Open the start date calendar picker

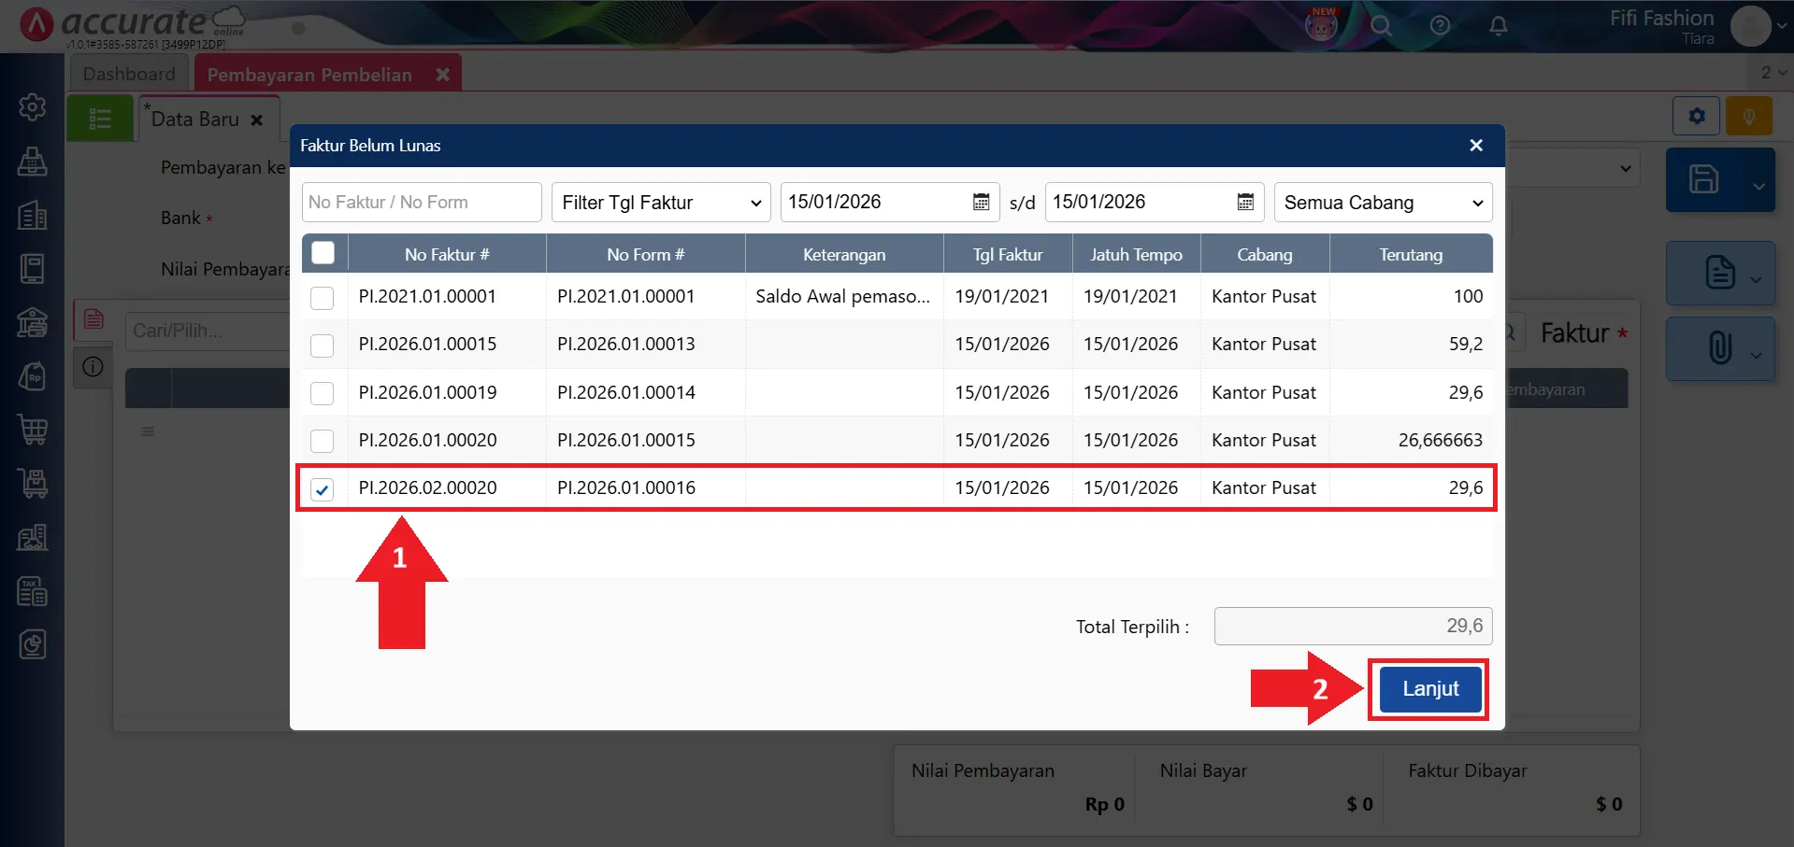click(x=981, y=203)
